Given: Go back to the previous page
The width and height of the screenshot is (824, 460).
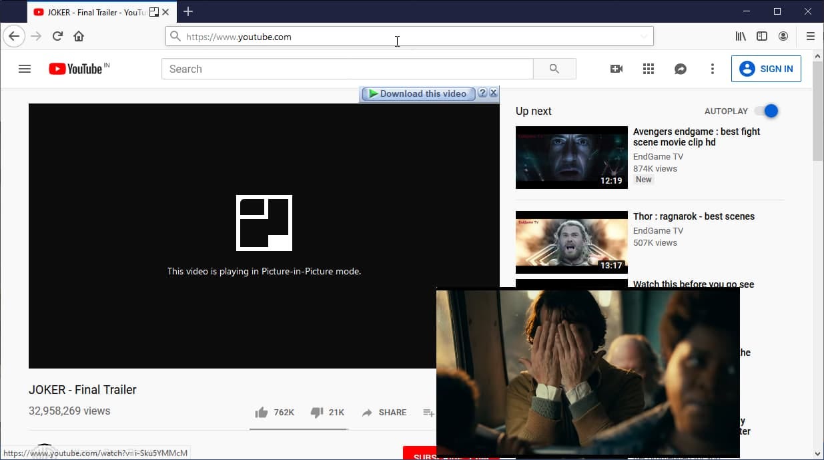Looking at the screenshot, I should coord(14,37).
